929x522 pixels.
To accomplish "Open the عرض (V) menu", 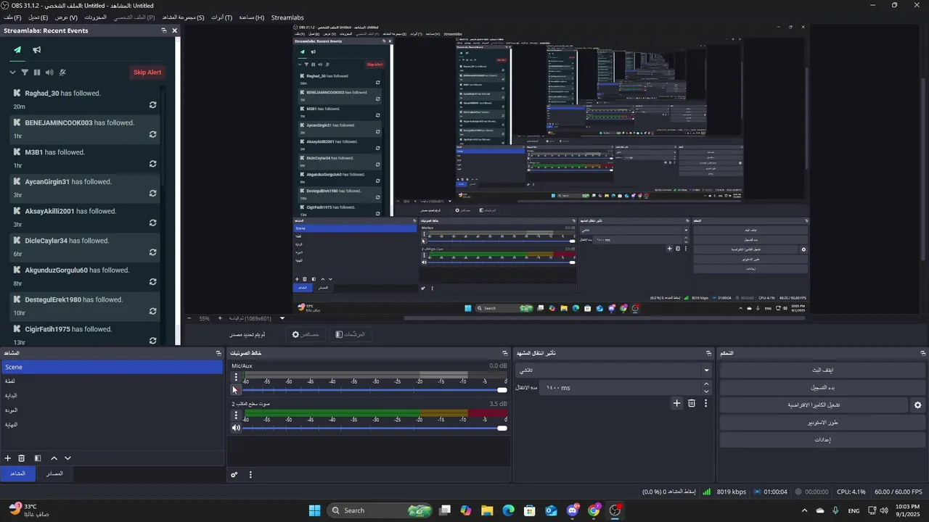I will (x=66, y=17).
